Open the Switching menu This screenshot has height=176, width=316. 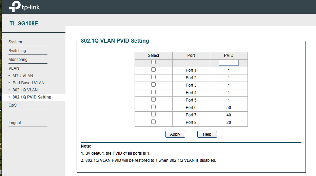[x=17, y=51]
